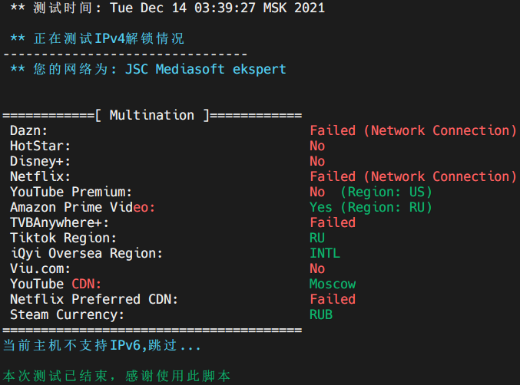Viewport: 520px width, 385px height.
Task: Click Netflix Failed (Network Connection) text
Action: (413, 176)
